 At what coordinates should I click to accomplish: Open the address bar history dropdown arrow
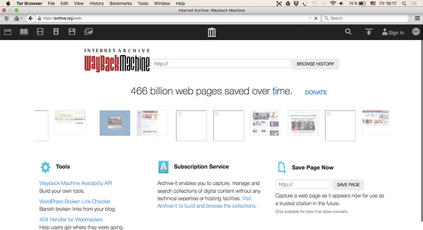[x=309, y=18]
